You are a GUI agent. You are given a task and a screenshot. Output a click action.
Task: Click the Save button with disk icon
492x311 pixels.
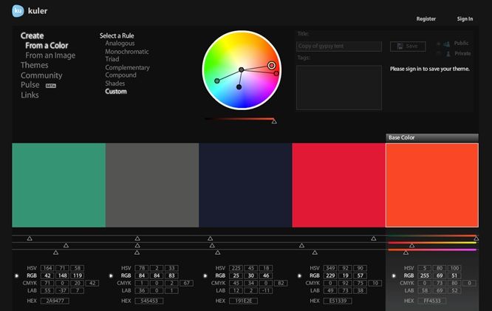point(407,46)
